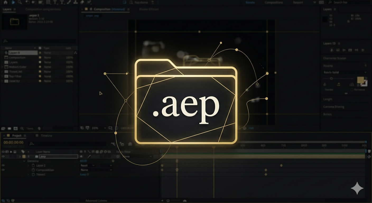This screenshot has width=372, height=203.
Task: Toggle the eye visibility on the .aep layer
Action: click(3, 156)
